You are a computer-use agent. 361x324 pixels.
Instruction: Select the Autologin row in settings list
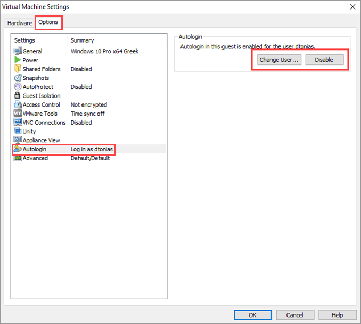[64, 149]
